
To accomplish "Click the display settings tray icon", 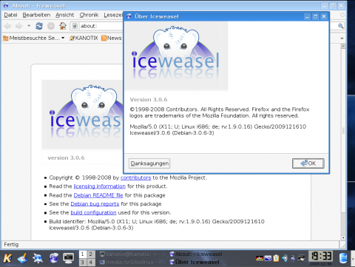I will click(x=268, y=258).
